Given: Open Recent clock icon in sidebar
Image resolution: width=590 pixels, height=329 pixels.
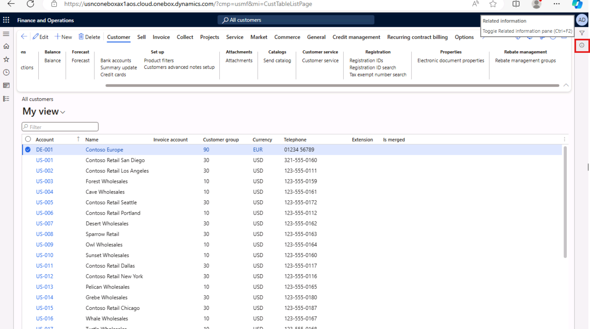Looking at the screenshot, I should tap(6, 72).
